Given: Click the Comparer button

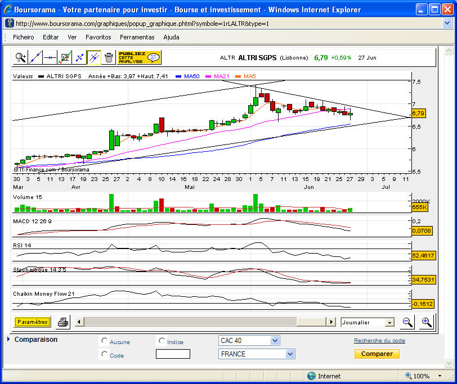Looking at the screenshot, I should tap(377, 354).
